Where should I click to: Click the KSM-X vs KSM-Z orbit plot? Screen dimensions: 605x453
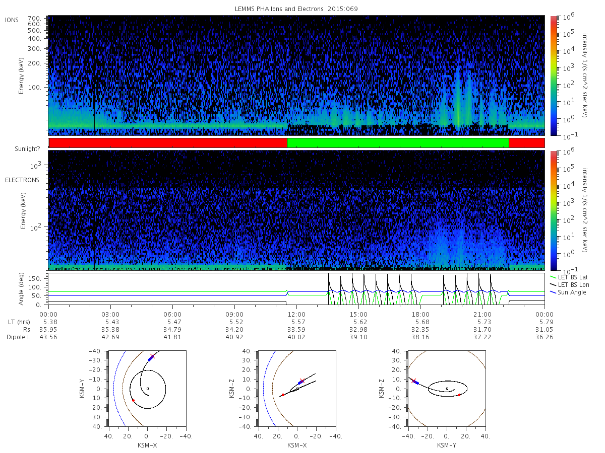[x=297, y=389]
